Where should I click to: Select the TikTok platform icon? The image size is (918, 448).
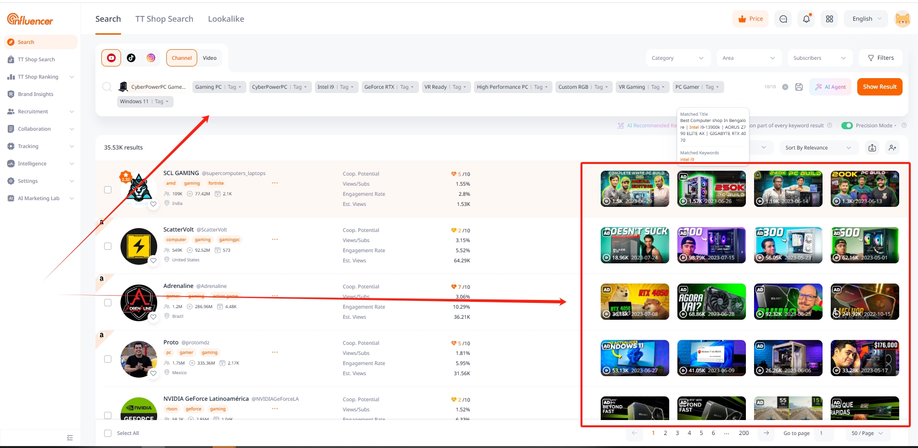tap(131, 58)
